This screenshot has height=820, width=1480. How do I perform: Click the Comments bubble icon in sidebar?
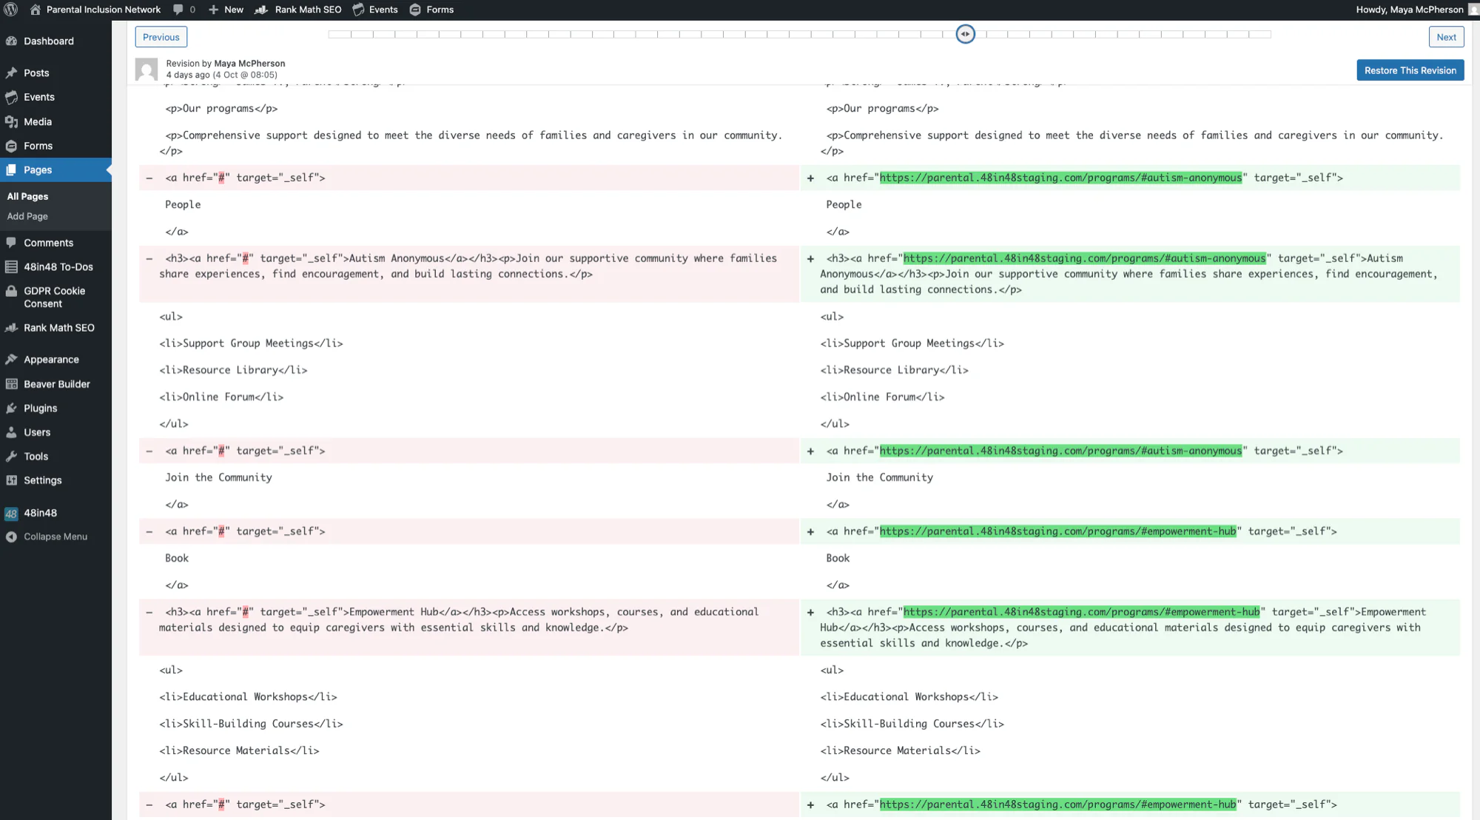[x=11, y=243]
